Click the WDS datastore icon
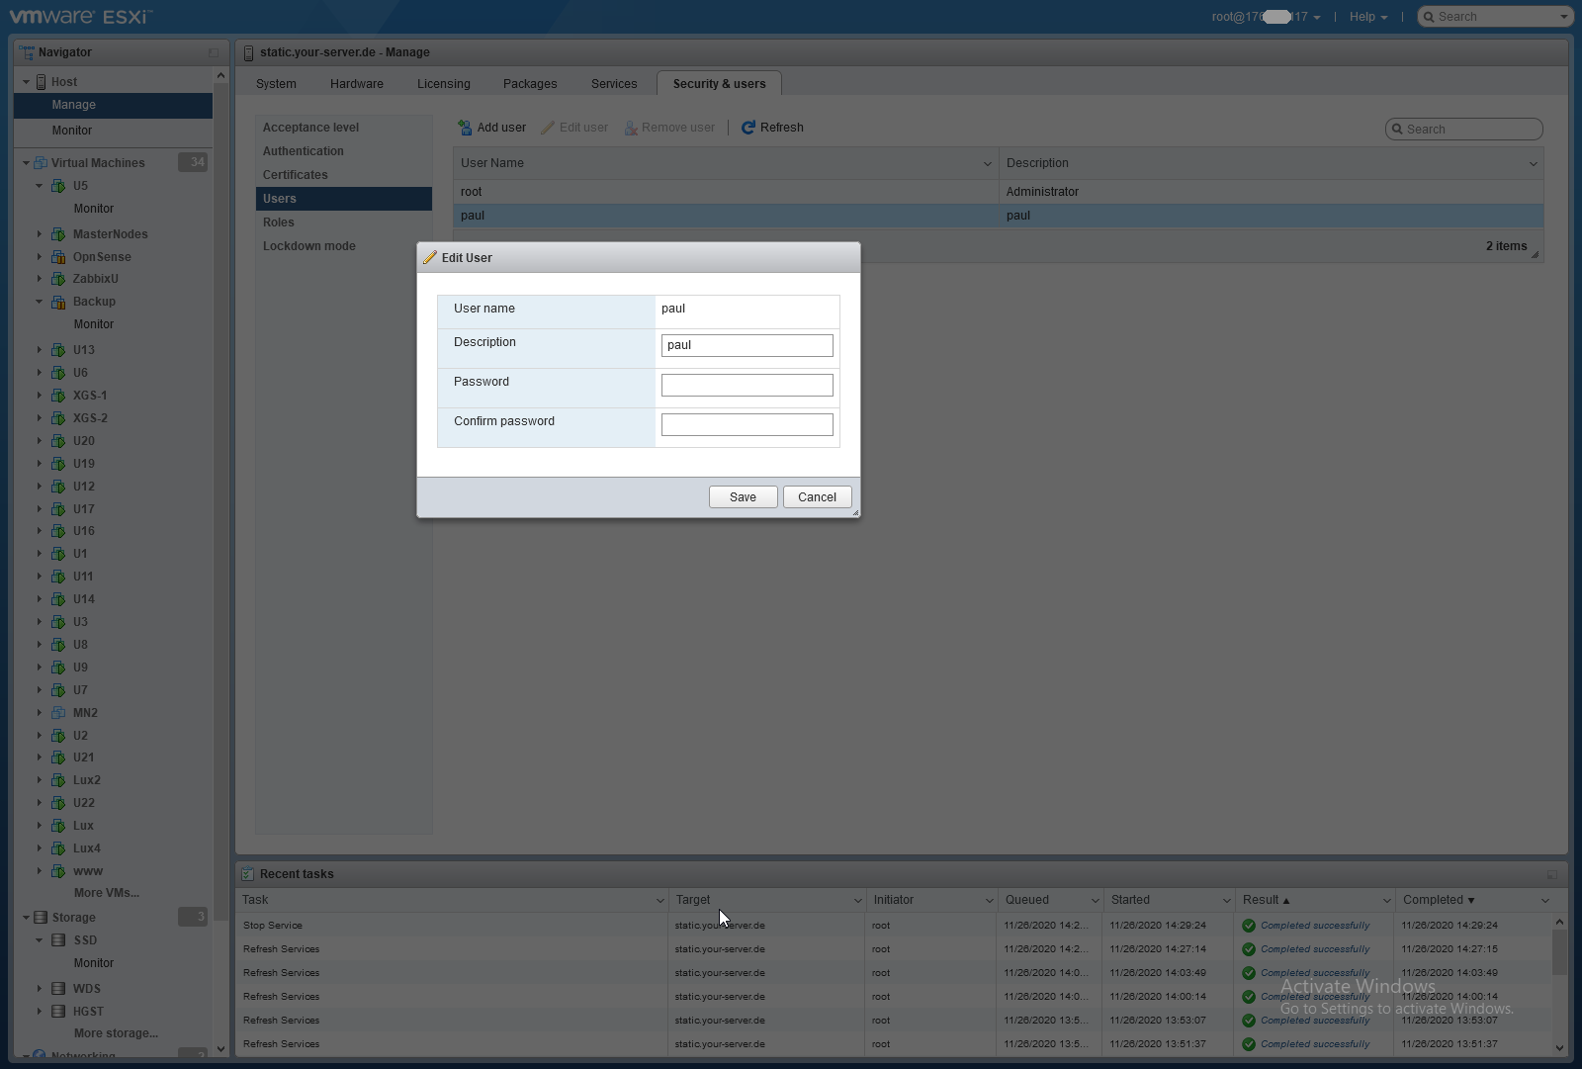This screenshot has width=1582, height=1069. pyautogui.click(x=58, y=989)
